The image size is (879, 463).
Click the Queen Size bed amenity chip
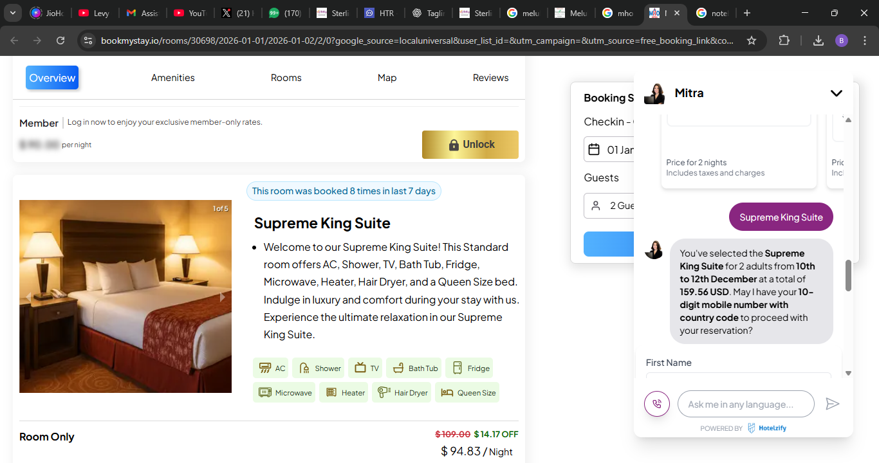tap(467, 392)
